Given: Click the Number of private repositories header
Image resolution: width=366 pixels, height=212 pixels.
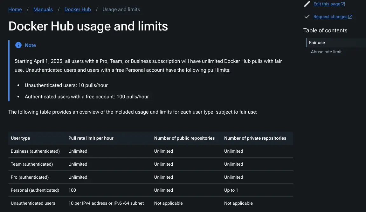Looking at the screenshot, I should tap(255, 138).
